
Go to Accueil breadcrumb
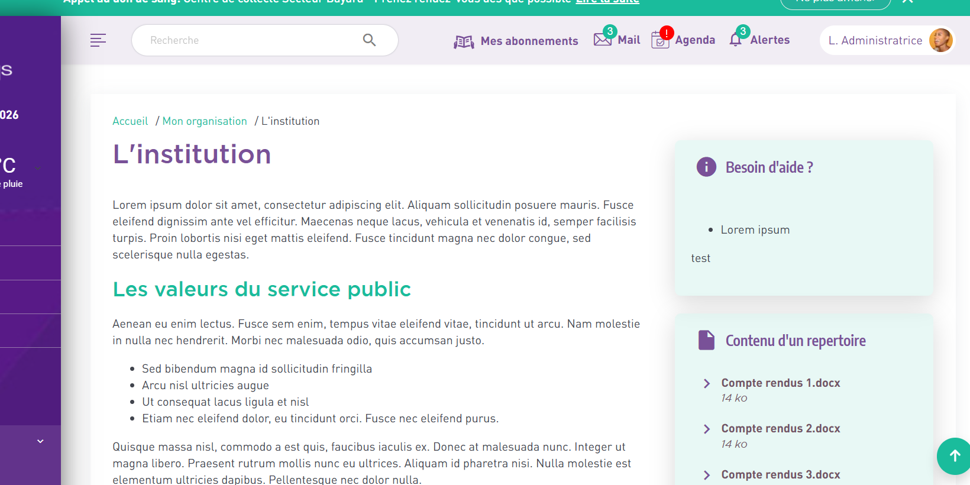[x=130, y=121]
